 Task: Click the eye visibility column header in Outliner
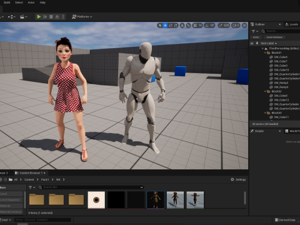(252, 43)
